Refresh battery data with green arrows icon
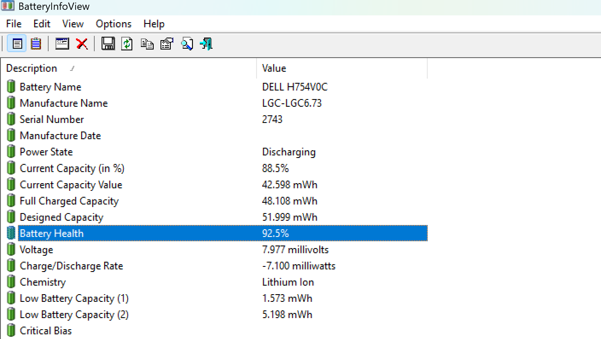The width and height of the screenshot is (601, 339). (x=127, y=44)
